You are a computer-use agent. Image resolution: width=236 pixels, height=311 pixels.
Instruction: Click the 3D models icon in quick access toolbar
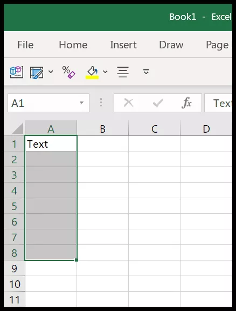[x=17, y=72]
